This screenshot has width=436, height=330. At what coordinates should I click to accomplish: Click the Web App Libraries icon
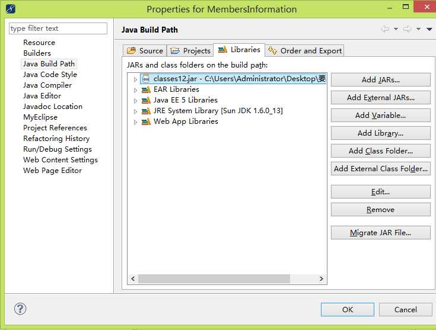146,121
